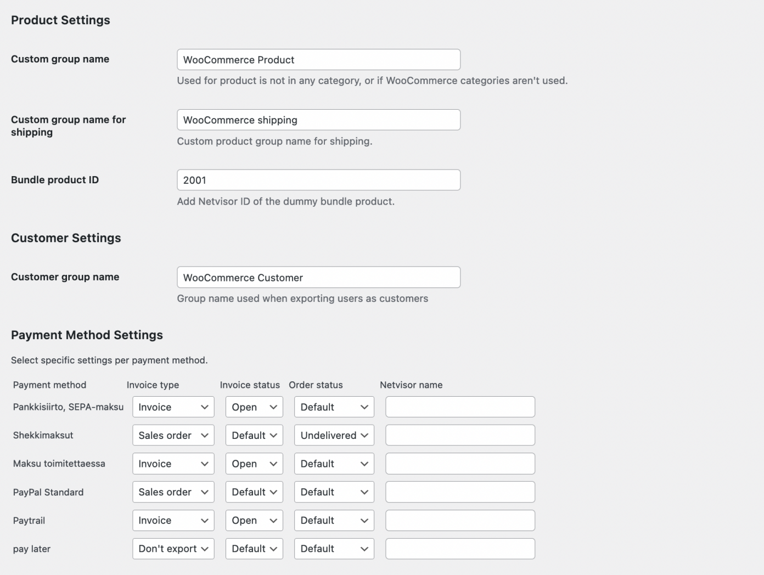764x575 pixels.
Task: Open Invoice status dropdown for Shekkimaksut
Action: pos(254,435)
